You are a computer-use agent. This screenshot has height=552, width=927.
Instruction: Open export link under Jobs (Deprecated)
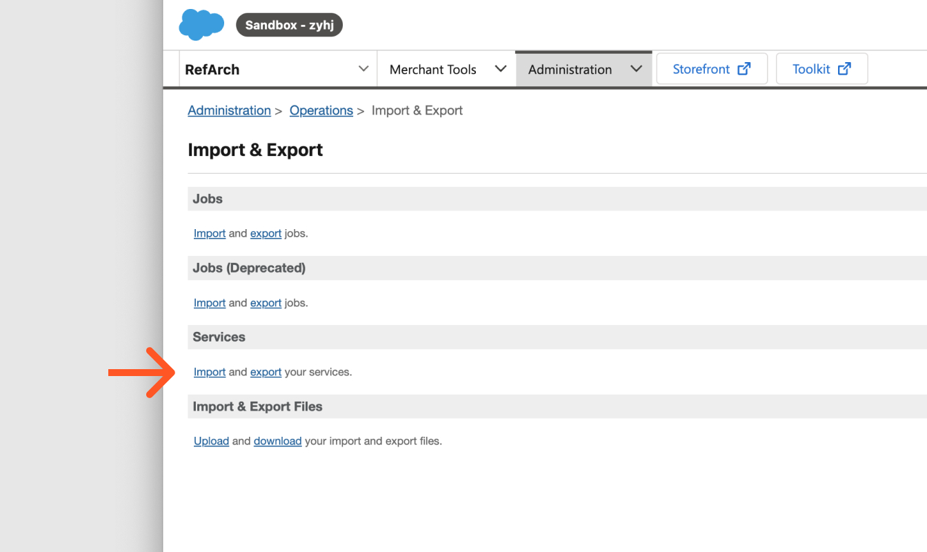(266, 303)
